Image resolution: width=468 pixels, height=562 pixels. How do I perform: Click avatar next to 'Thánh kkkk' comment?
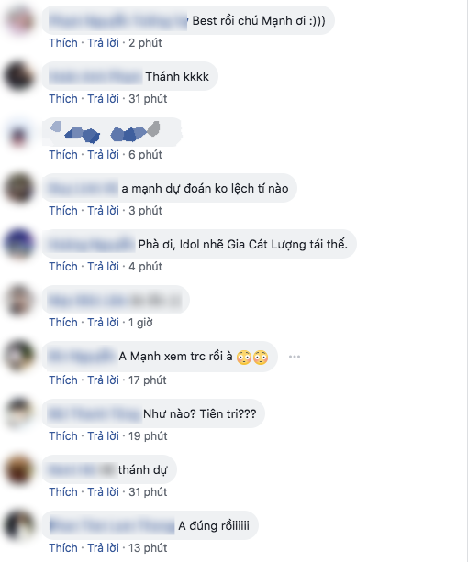(x=19, y=76)
